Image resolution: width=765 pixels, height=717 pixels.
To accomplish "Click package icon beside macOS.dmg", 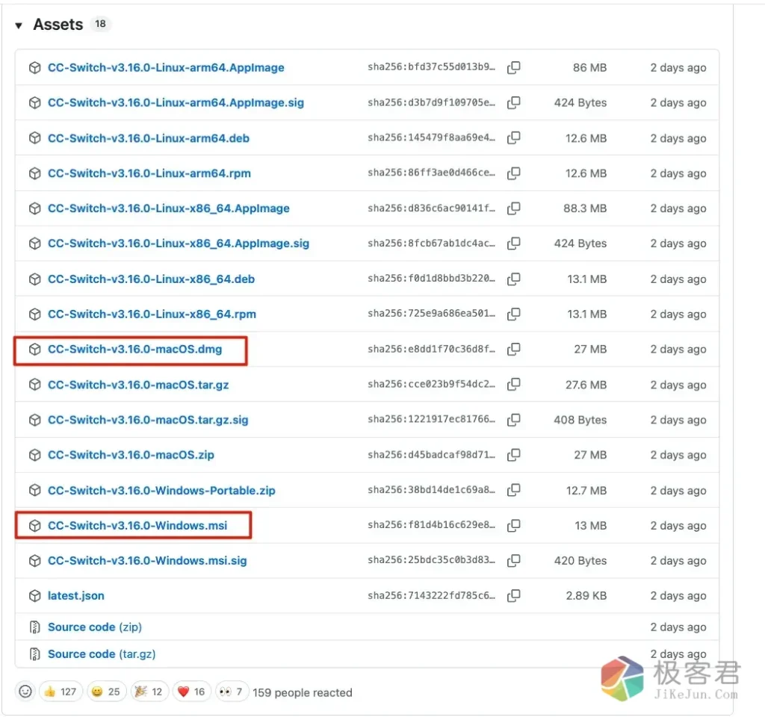I will (34, 350).
